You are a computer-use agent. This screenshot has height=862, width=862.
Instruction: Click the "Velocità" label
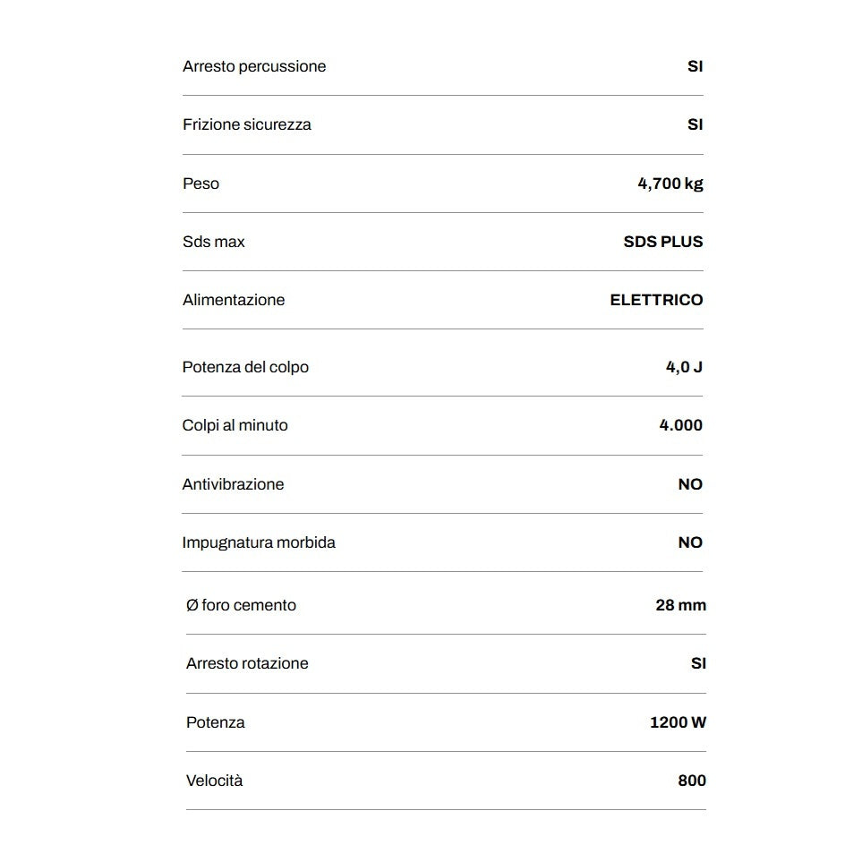[214, 781]
